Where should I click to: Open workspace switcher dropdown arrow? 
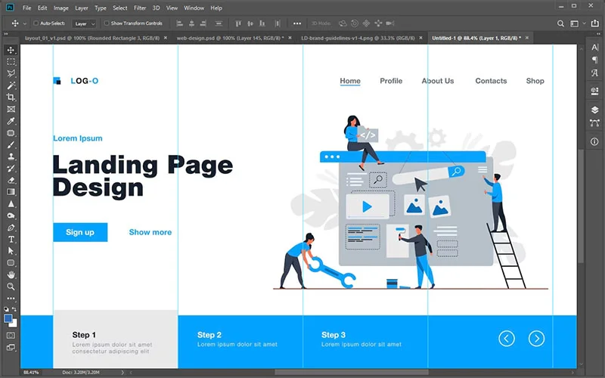(x=584, y=23)
